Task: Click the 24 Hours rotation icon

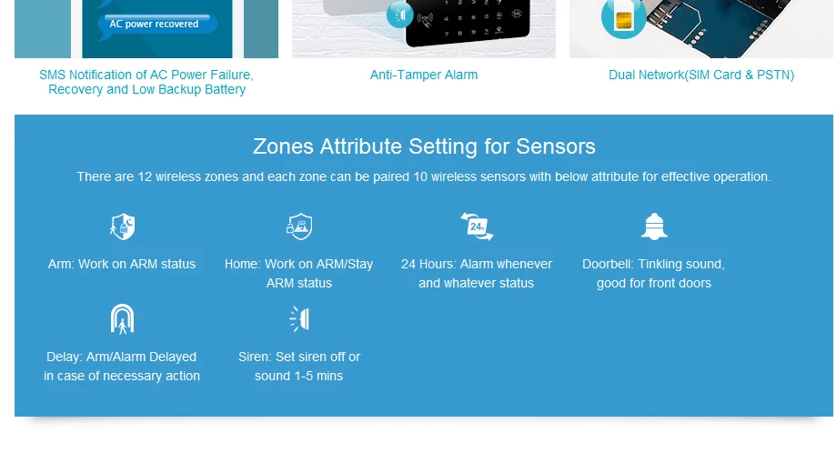Action: click(x=477, y=226)
